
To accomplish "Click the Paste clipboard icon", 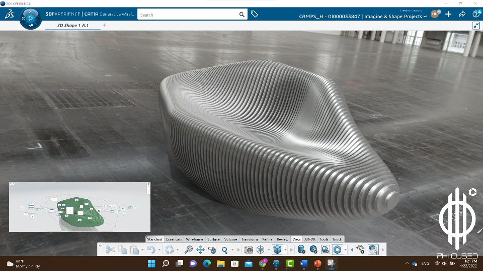I will pos(135,249).
